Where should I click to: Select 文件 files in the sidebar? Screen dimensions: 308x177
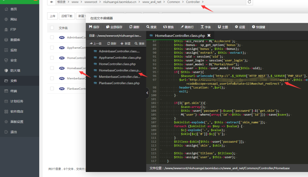[x=13, y=81]
